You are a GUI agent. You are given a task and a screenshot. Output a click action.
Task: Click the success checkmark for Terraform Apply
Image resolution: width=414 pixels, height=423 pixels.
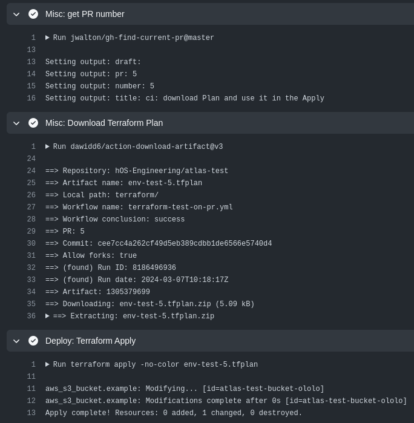point(33,341)
